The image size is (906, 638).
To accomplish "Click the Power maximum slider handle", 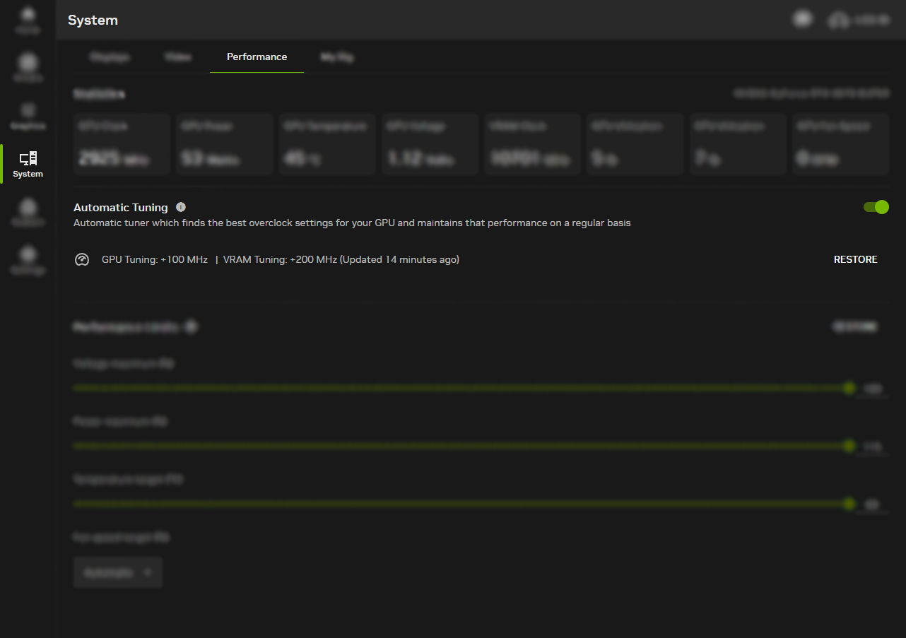I will tap(849, 446).
